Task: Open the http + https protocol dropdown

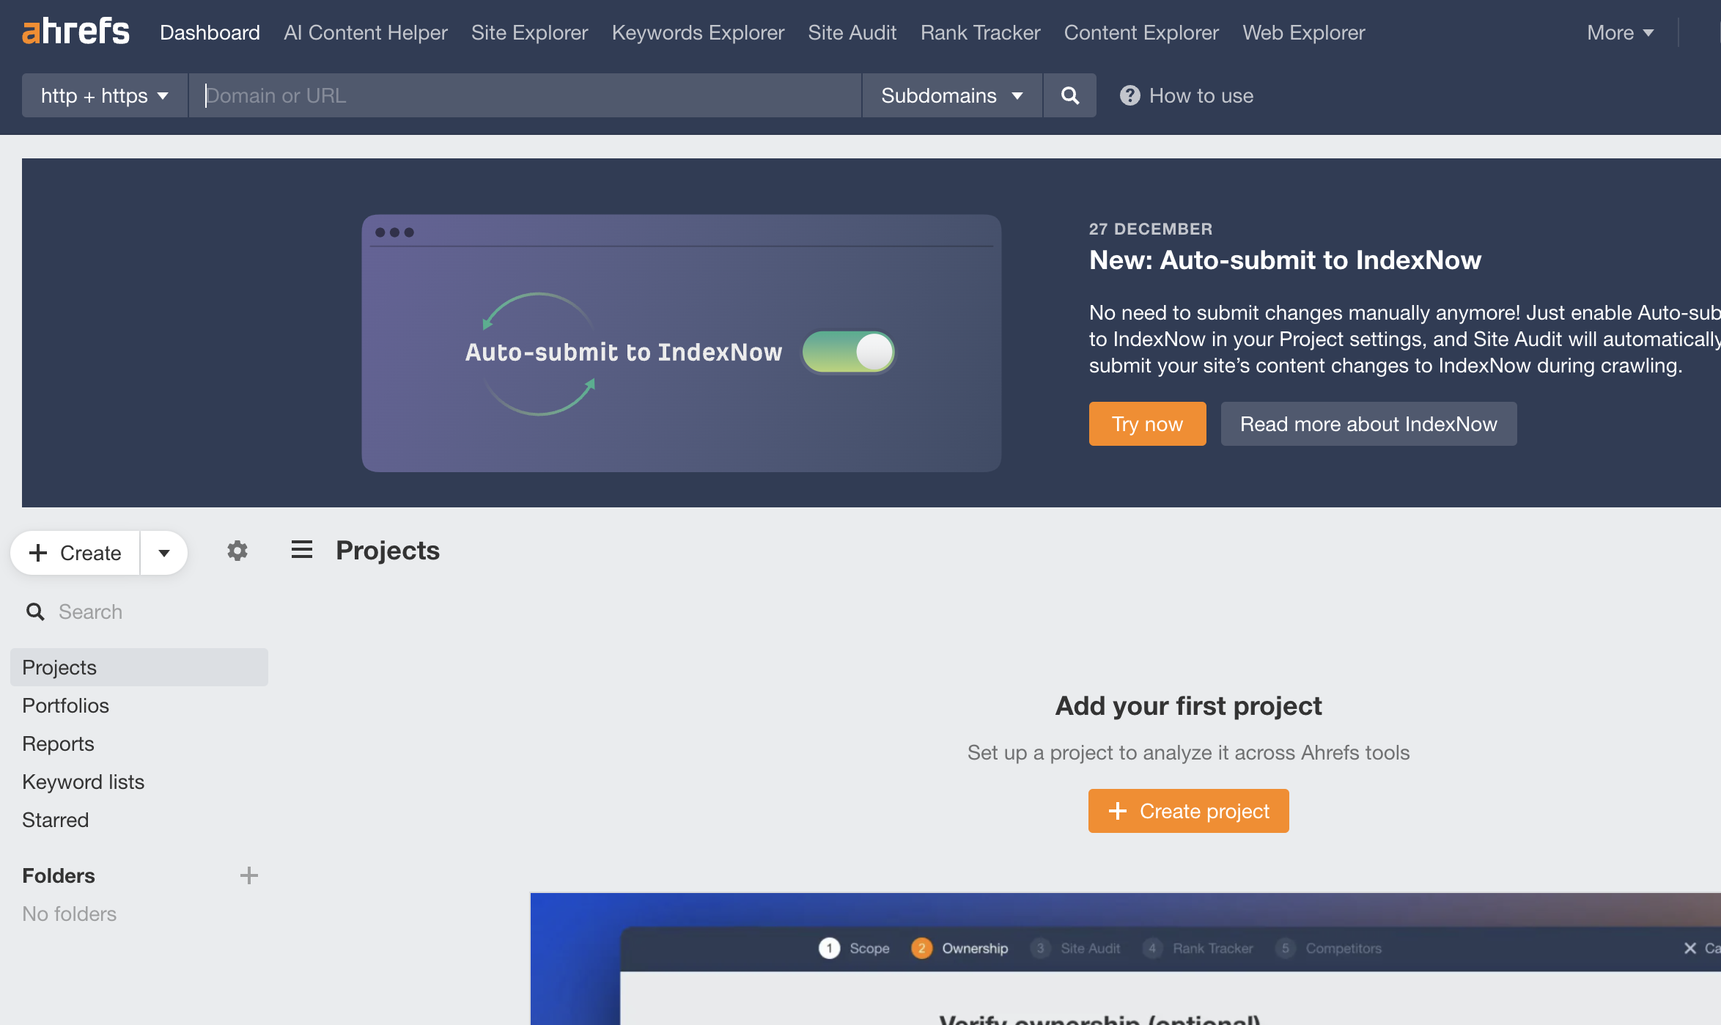Action: click(x=105, y=95)
